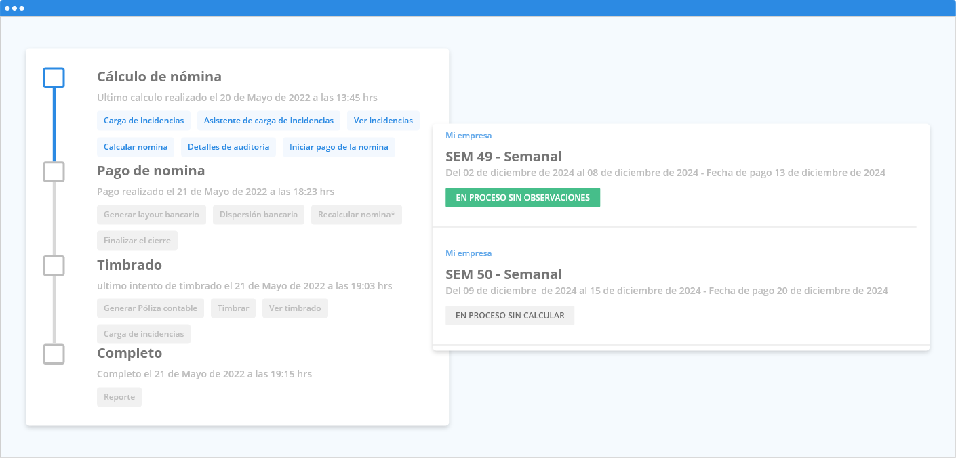Screen dimensions: 956x458
Task: Open Mi empresa link above SEM 50
Action: (x=469, y=253)
